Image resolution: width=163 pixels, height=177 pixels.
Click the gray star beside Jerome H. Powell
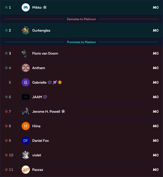(x=63, y=111)
